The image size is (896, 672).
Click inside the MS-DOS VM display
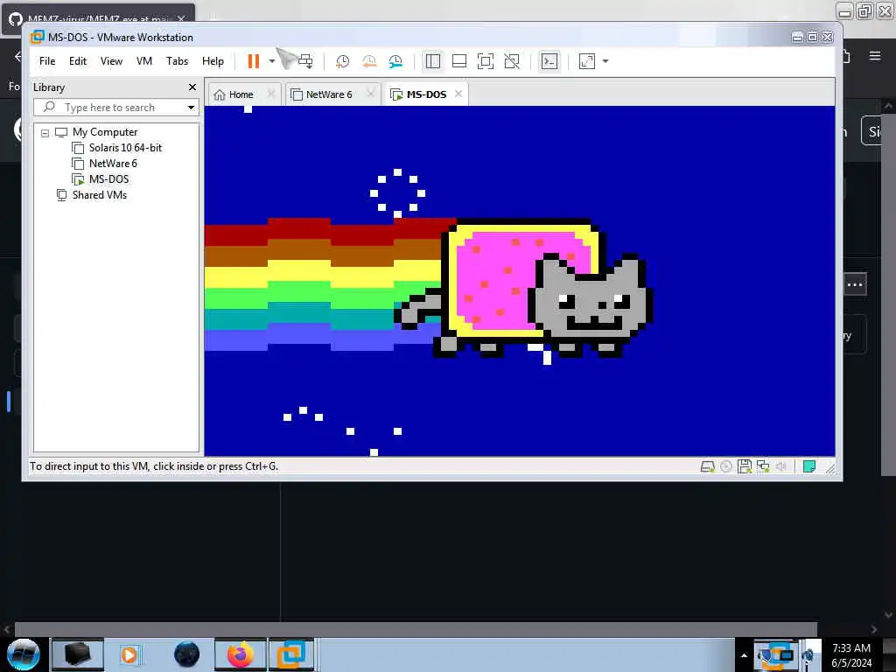[520, 281]
